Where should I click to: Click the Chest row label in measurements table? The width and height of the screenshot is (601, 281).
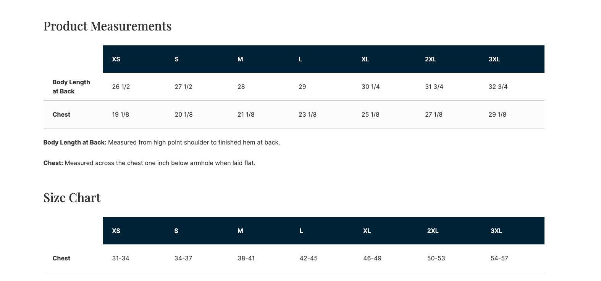coord(61,114)
